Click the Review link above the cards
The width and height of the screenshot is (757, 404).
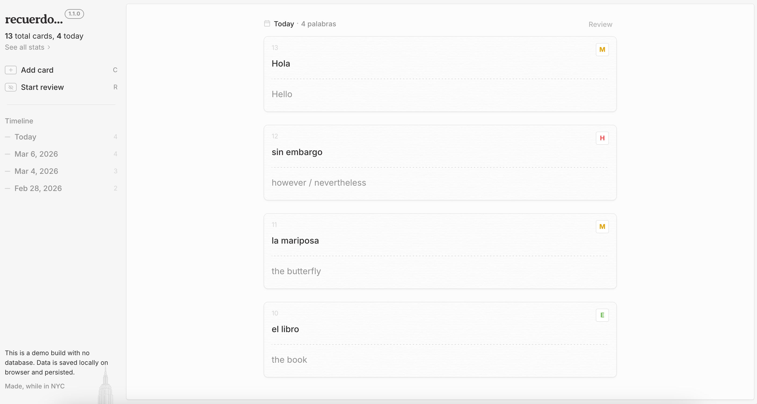coord(600,24)
